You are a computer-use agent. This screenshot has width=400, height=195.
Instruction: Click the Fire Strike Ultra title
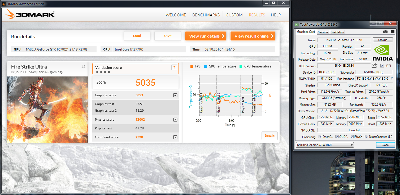click(x=29, y=67)
